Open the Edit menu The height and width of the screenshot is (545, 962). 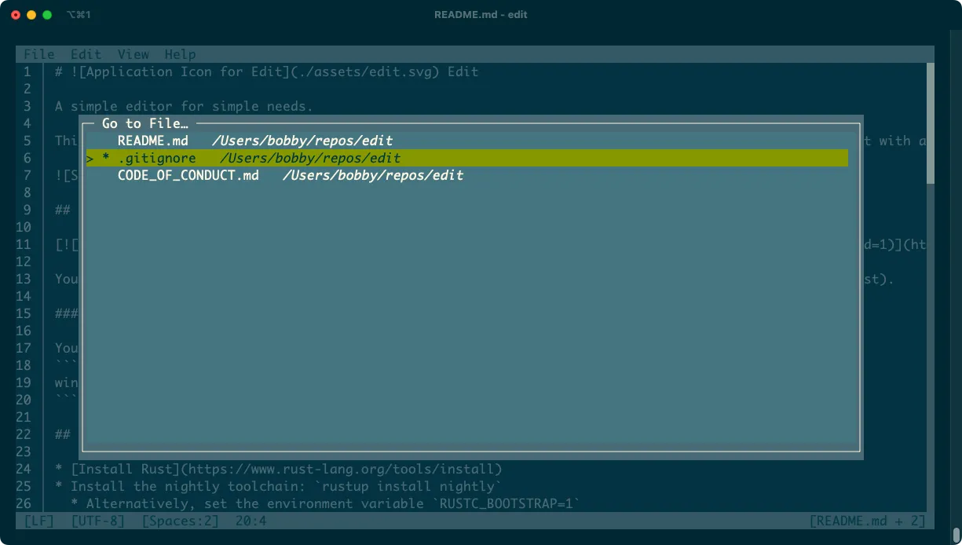click(x=86, y=54)
